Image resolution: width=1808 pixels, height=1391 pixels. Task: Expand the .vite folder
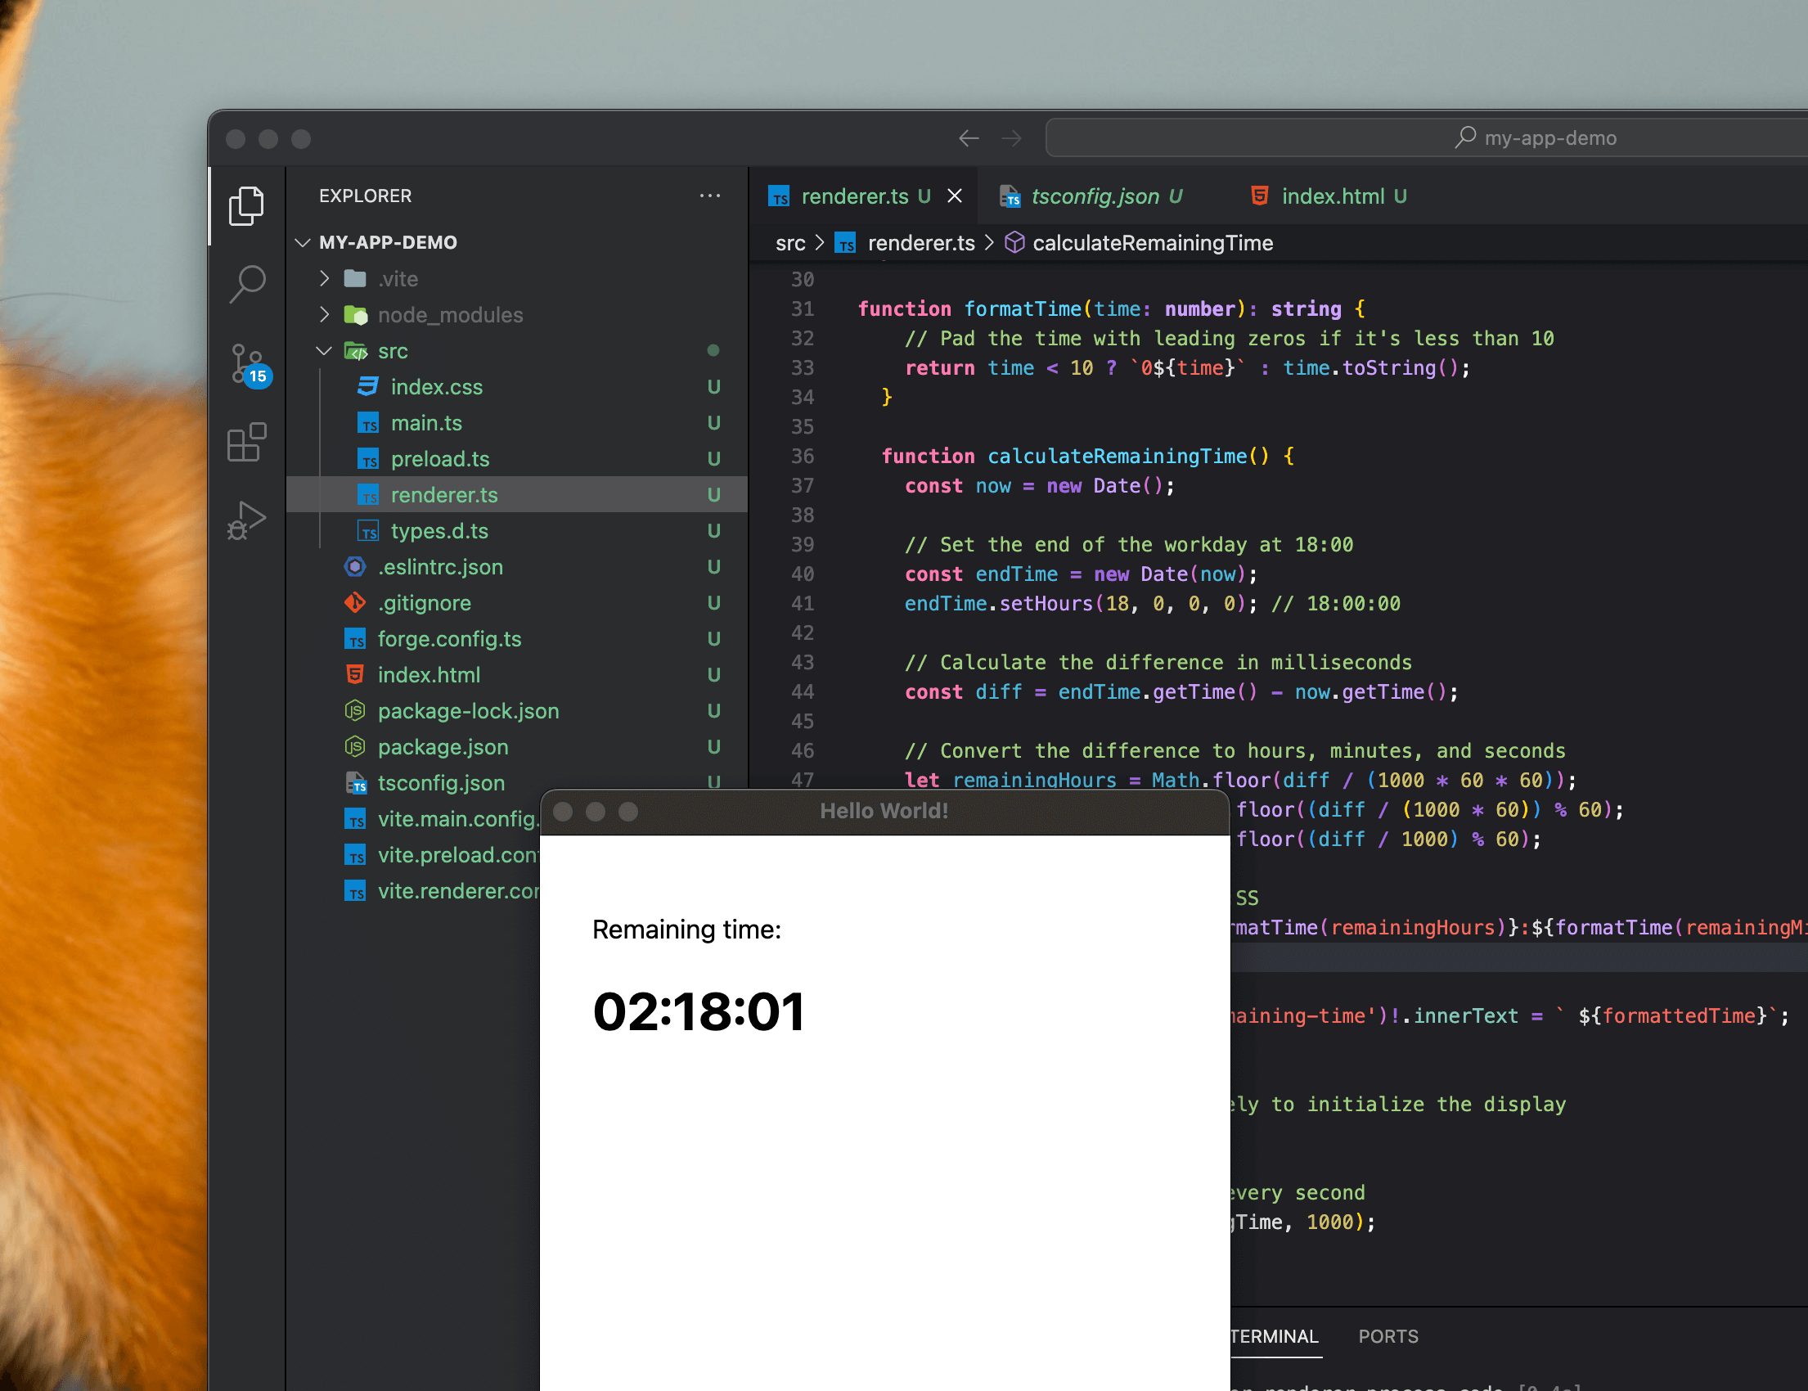coord(398,279)
